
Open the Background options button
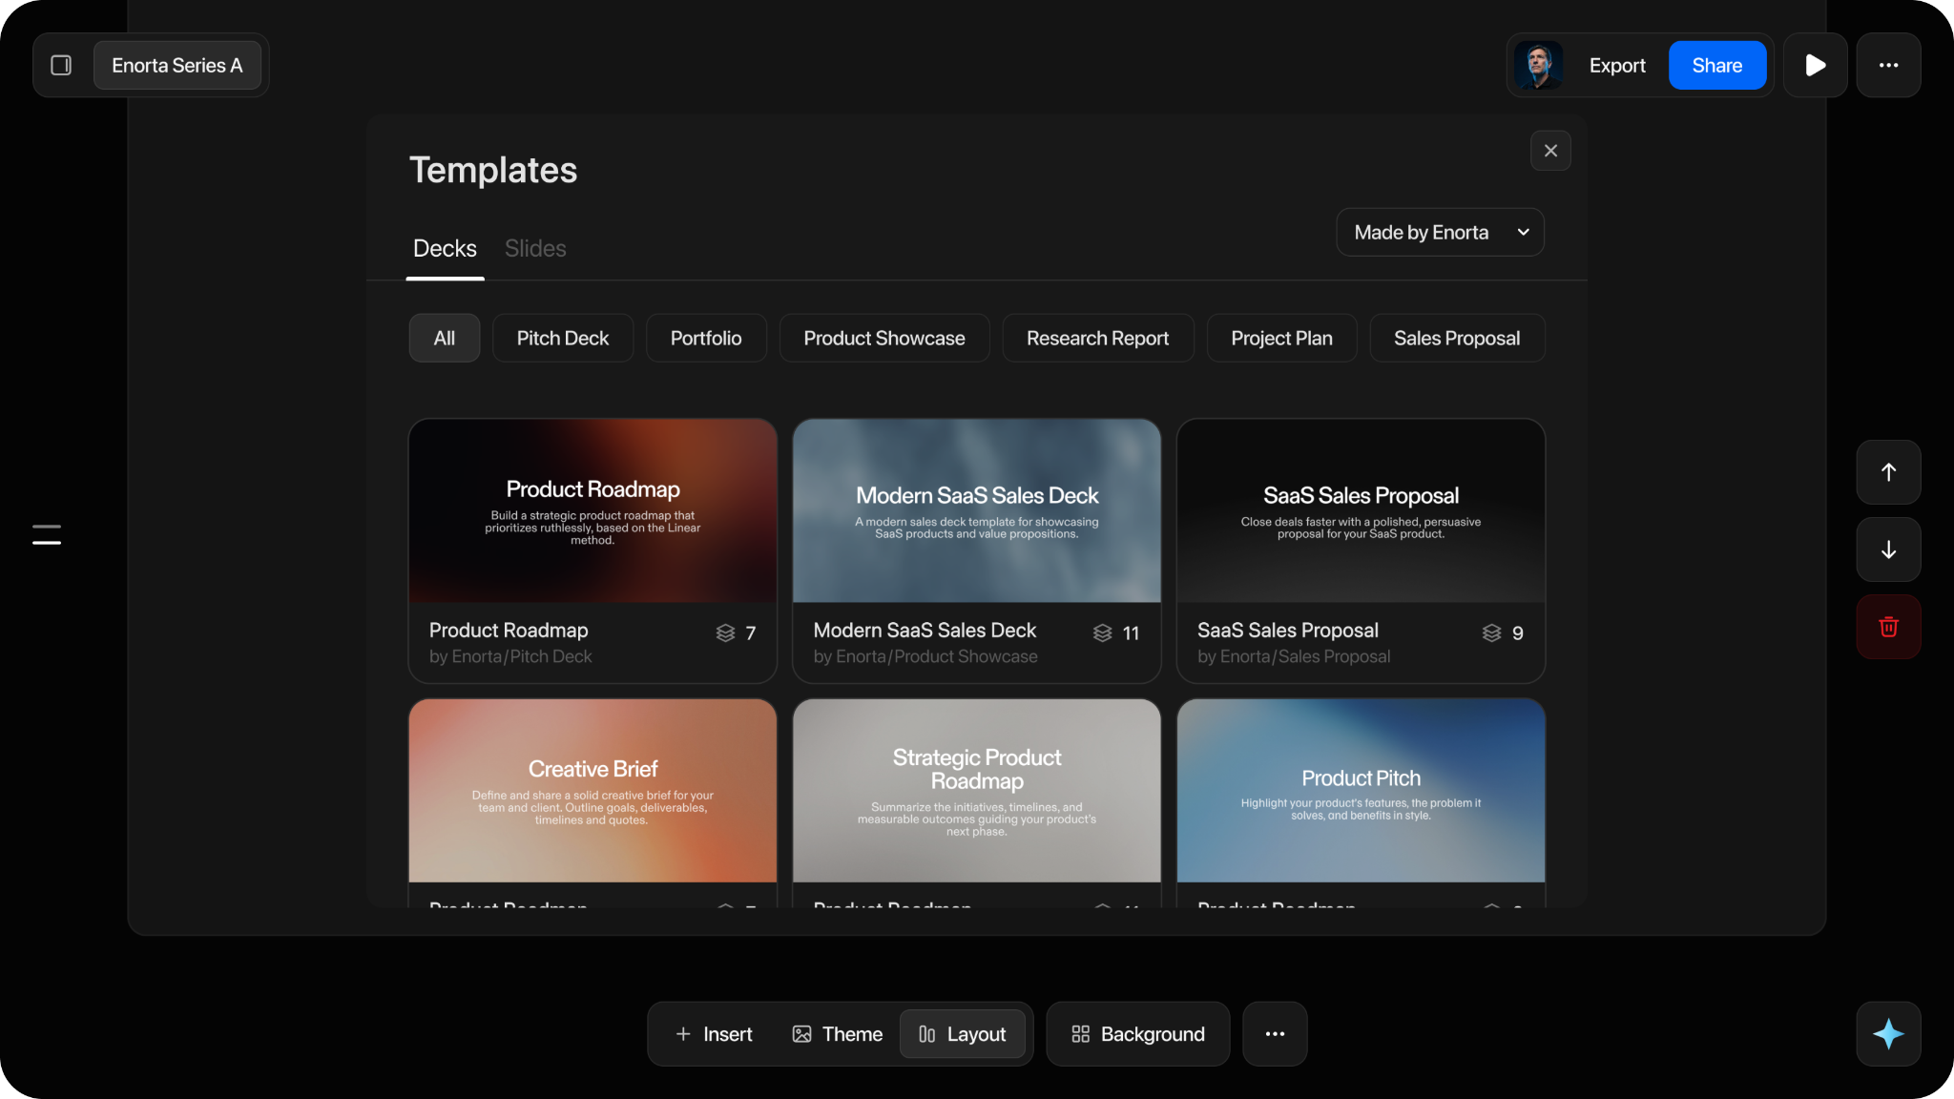click(x=1138, y=1034)
